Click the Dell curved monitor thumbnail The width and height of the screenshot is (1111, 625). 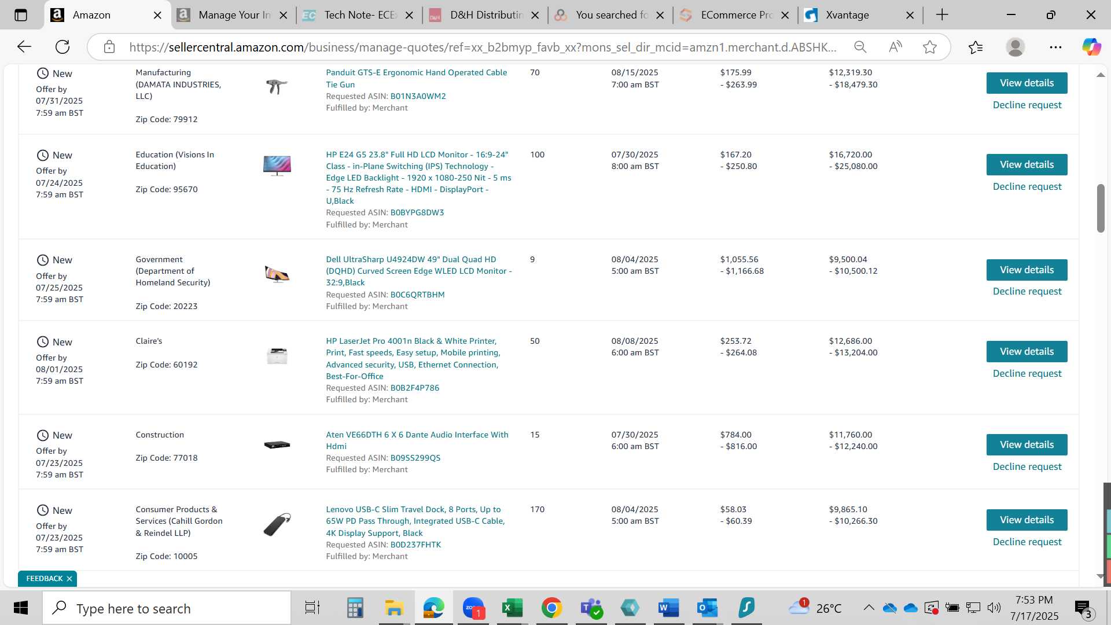click(277, 274)
